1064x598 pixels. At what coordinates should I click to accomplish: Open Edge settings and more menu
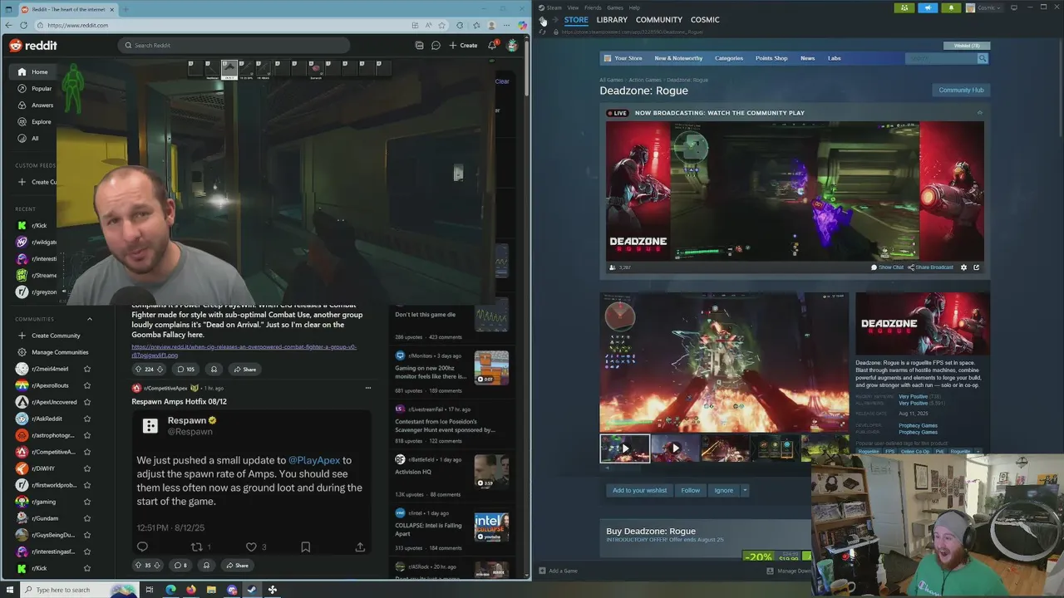507,25
